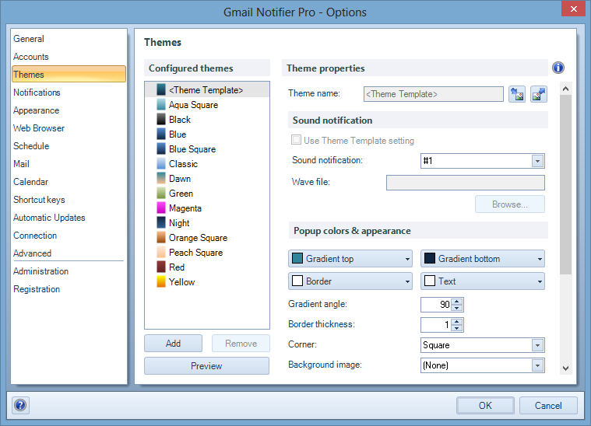Select the Classic theme name
This screenshot has width=591, height=426.
(x=183, y=164)
